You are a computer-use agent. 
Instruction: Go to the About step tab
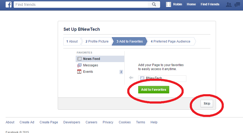point(72,41)
